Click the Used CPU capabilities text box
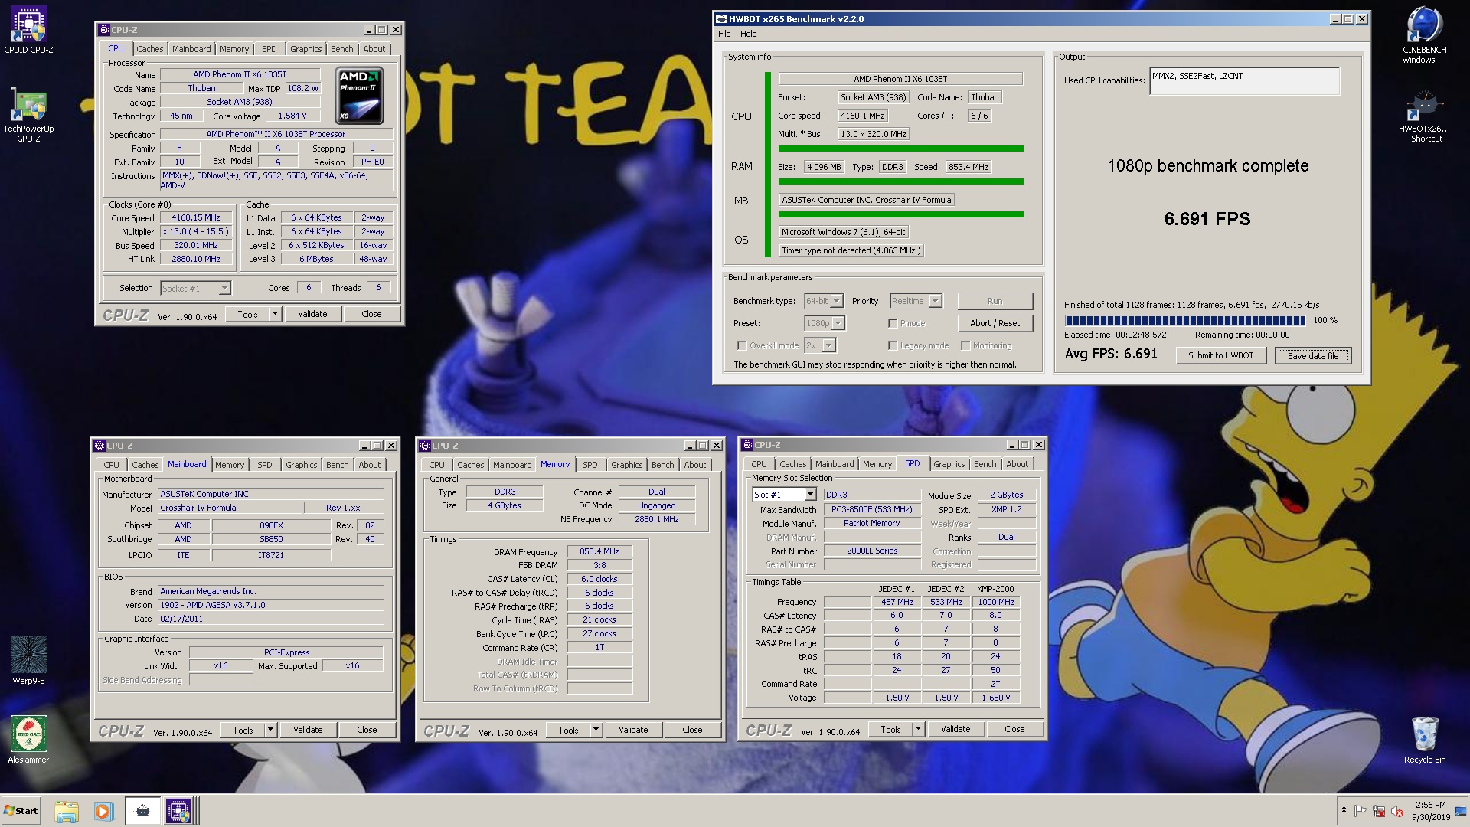Image resolution: width=1470 pixels, height=827 pixels. click(x=1245, y=81)
